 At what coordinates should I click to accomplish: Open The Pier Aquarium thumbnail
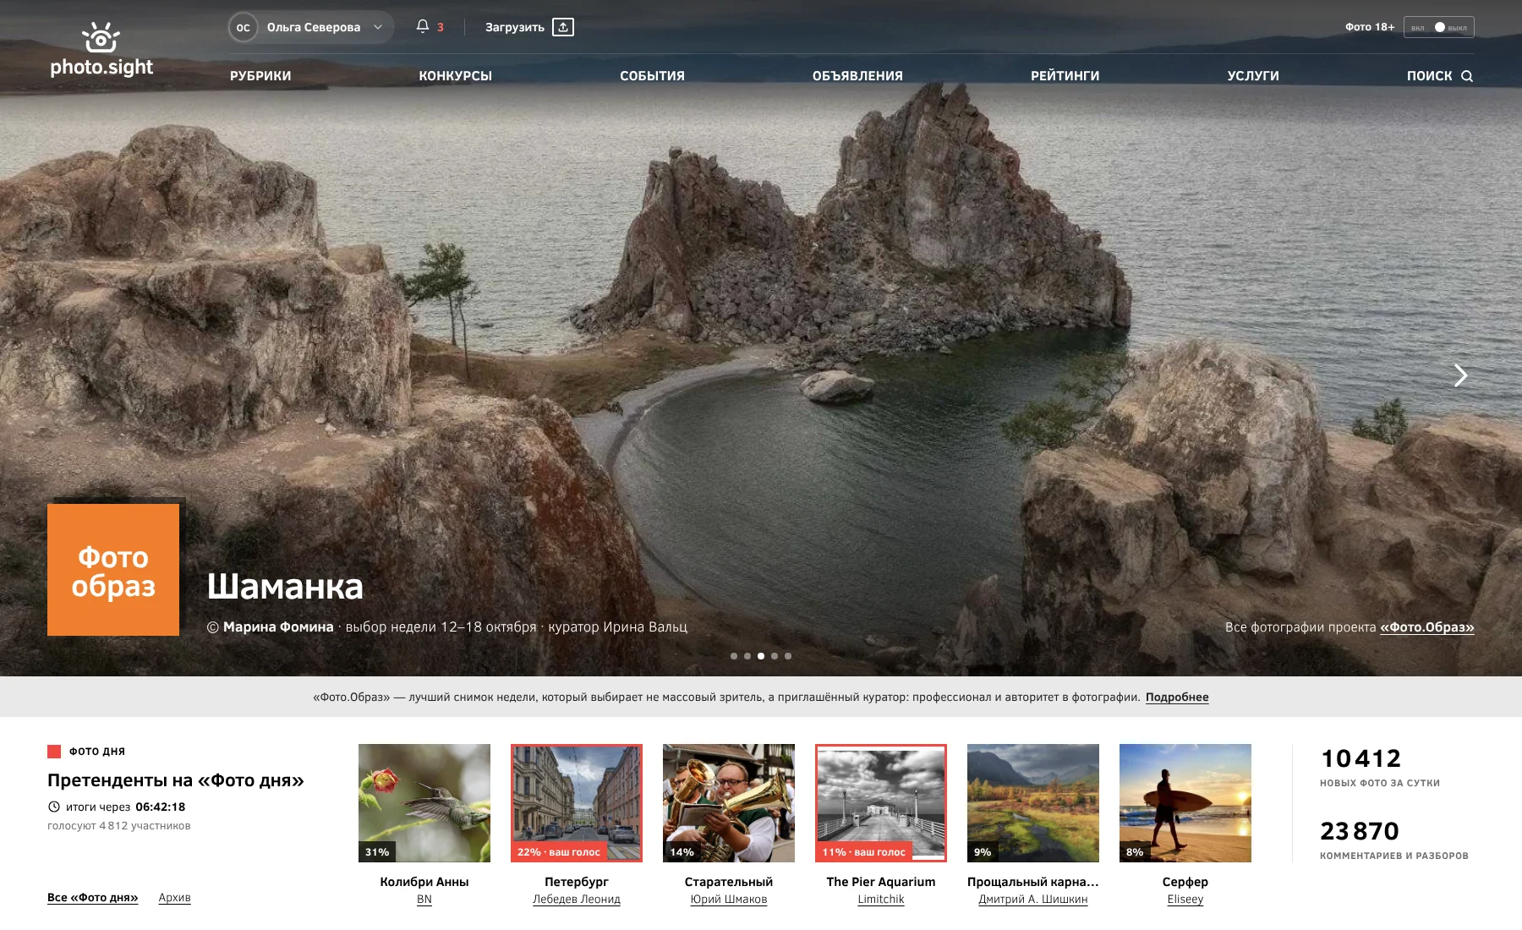click(x=881, y=803)
